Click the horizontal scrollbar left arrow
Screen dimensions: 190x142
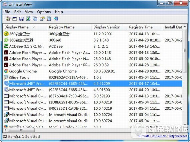pos(5,130)
